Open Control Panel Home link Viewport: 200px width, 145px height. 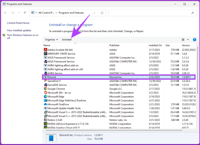tap(18, 23)
